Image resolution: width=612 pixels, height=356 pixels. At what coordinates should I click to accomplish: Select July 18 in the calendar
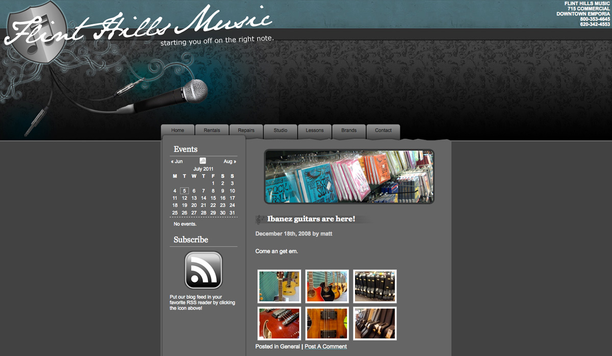175,206
